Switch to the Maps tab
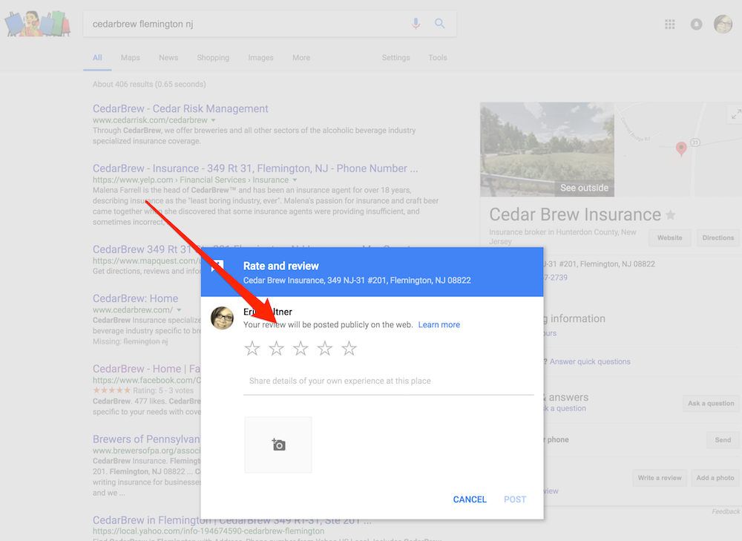The image size is (742, 541). 130,58
